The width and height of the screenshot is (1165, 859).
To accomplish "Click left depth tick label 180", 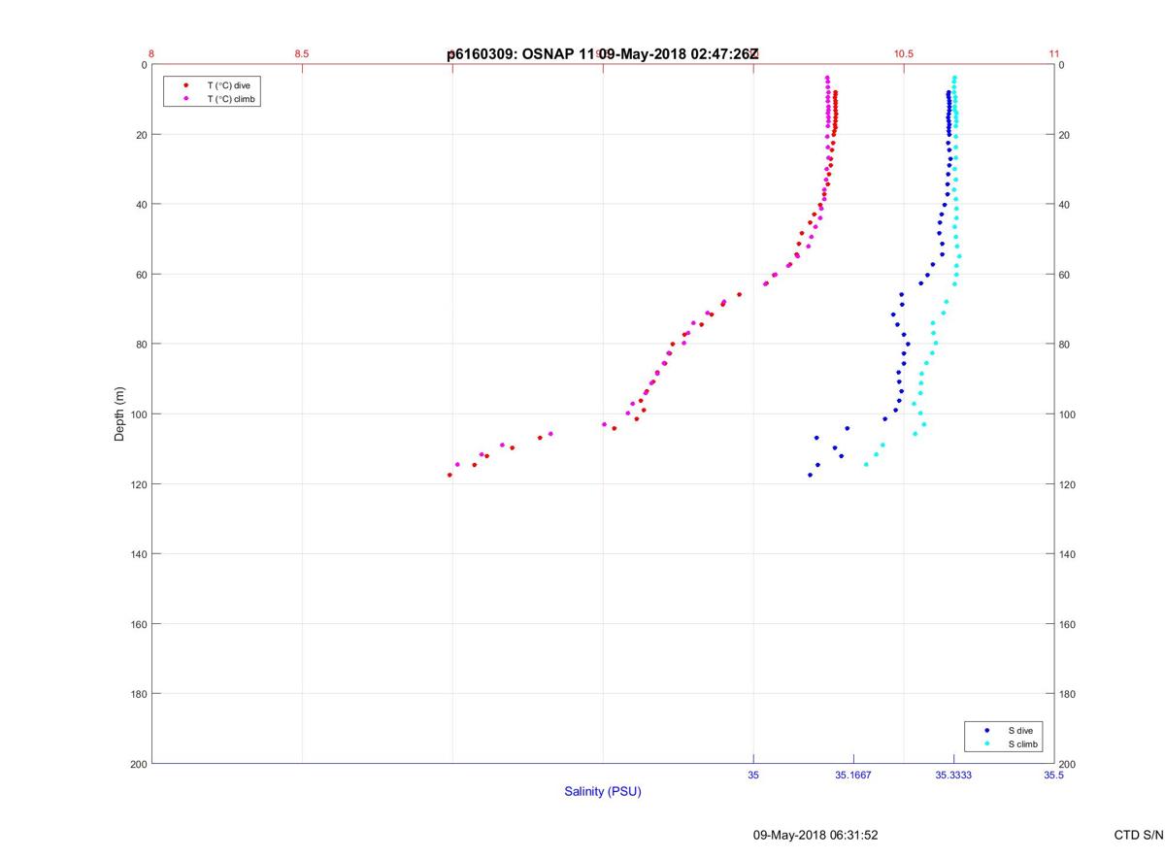I will 139,694.
